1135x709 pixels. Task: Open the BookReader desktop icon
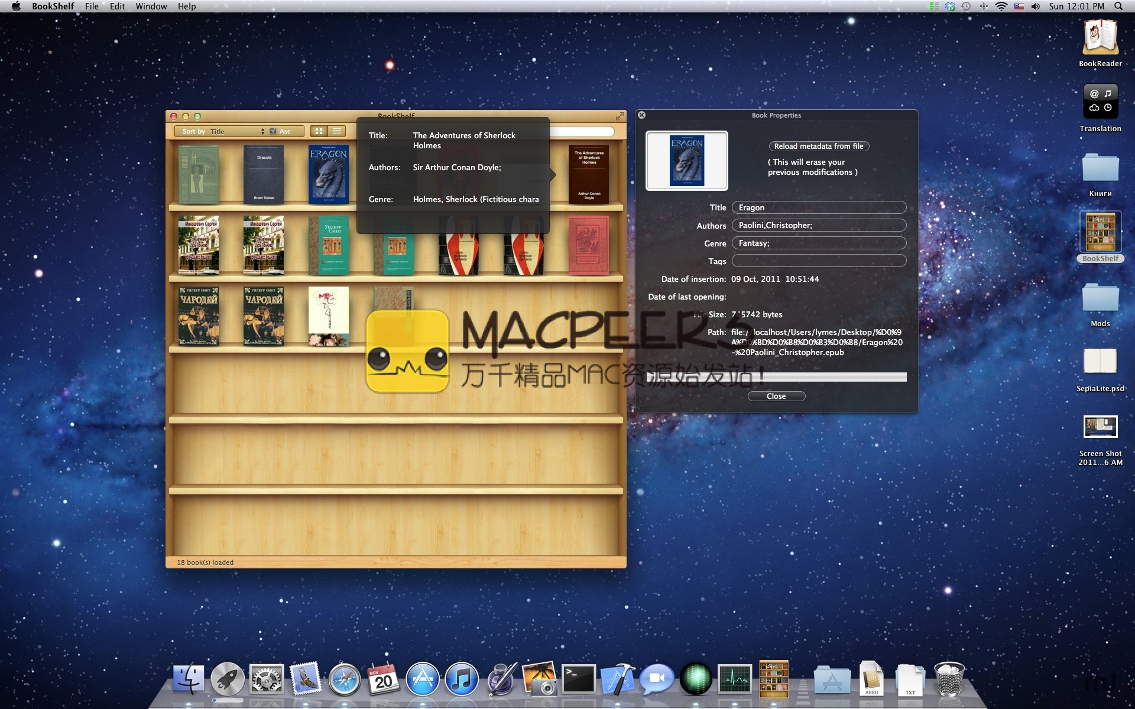tap(1100, 38)
